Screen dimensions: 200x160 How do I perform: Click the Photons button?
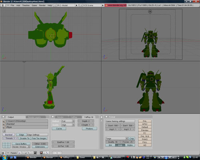90,129
